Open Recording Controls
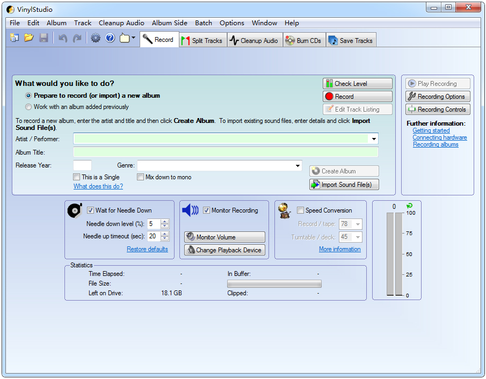The image size is (486, 379). pos(438,110)
